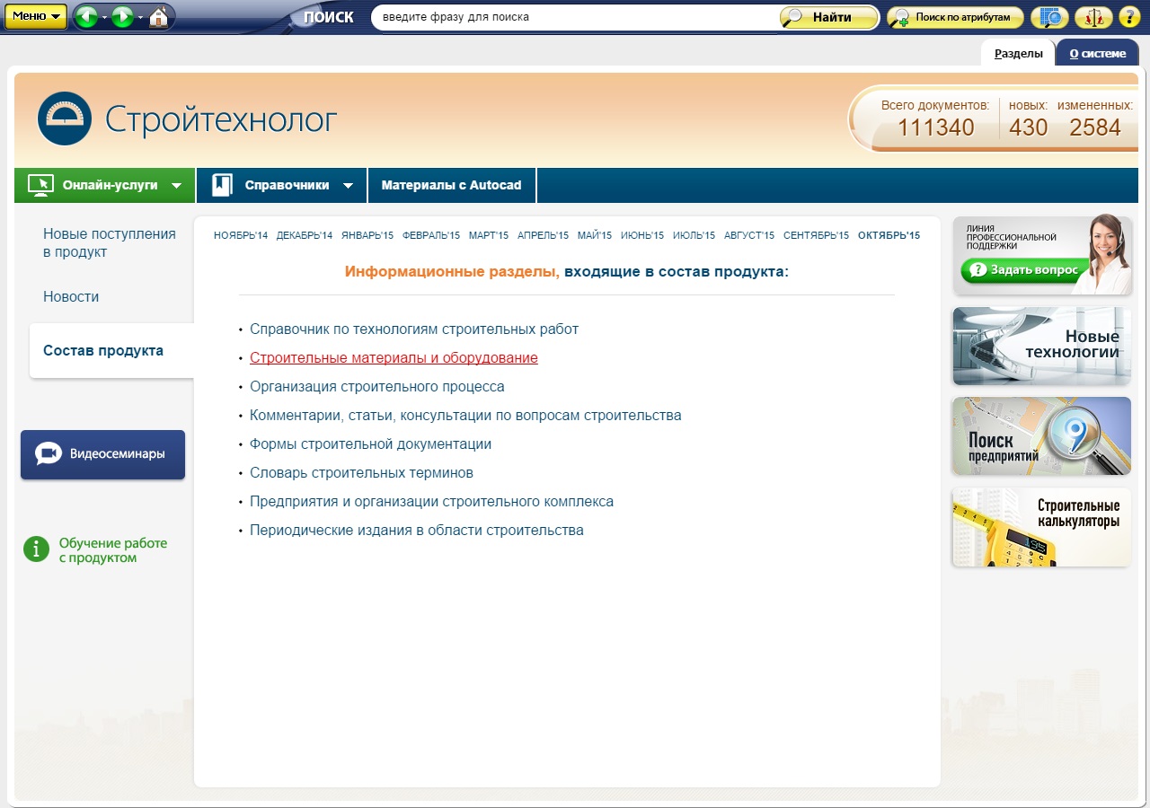Viewport: 1150px width, 808px height.
Task: Select Новости in the left sidebar
Action: pos(71,296)
